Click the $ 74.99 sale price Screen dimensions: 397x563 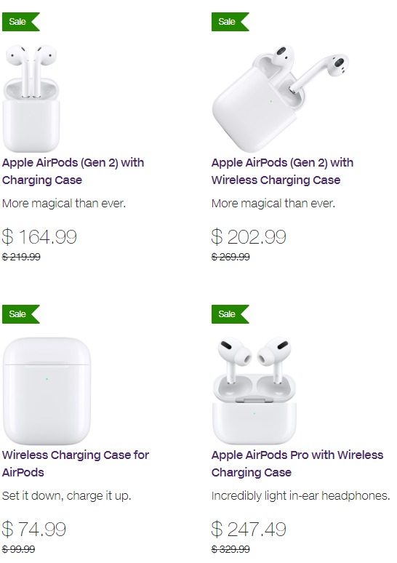pos(34,529)
